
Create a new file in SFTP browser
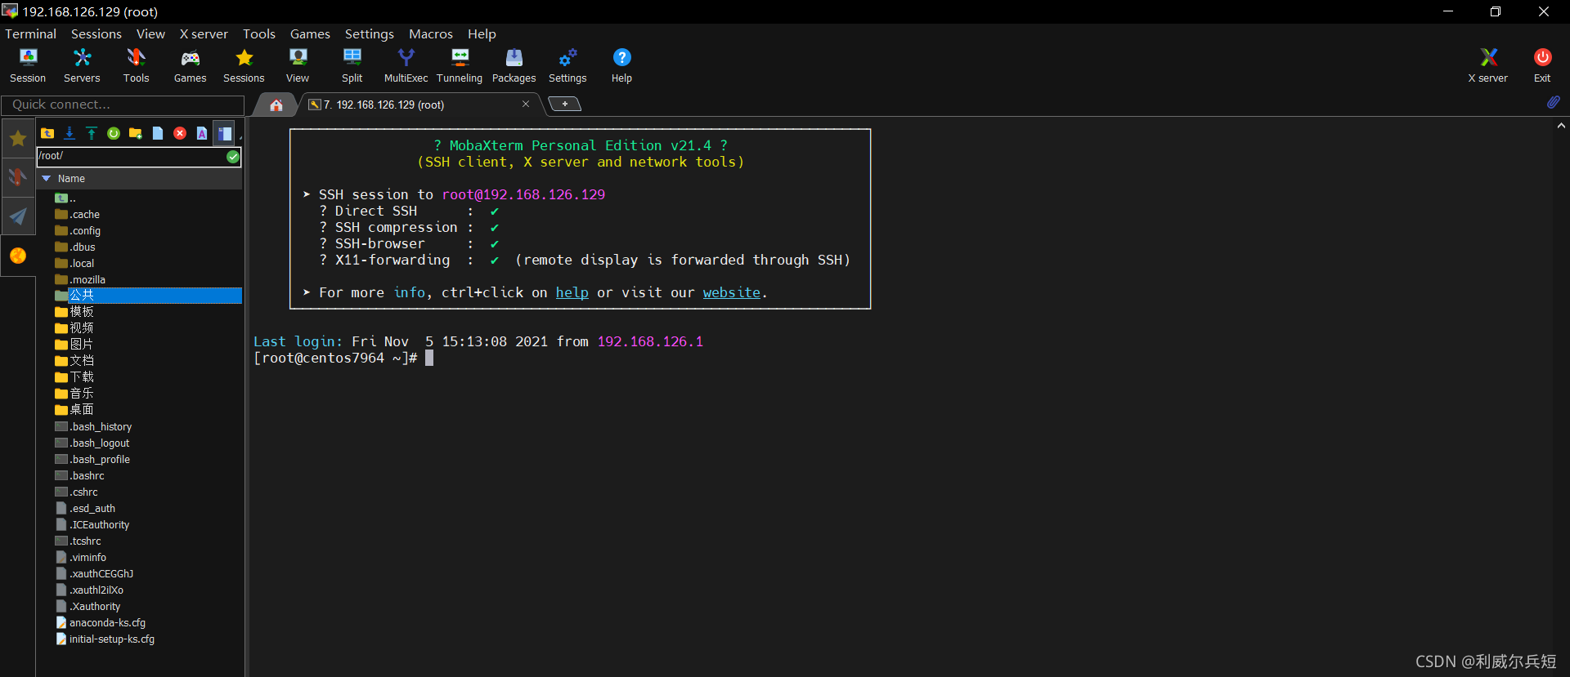click(158, 133)
